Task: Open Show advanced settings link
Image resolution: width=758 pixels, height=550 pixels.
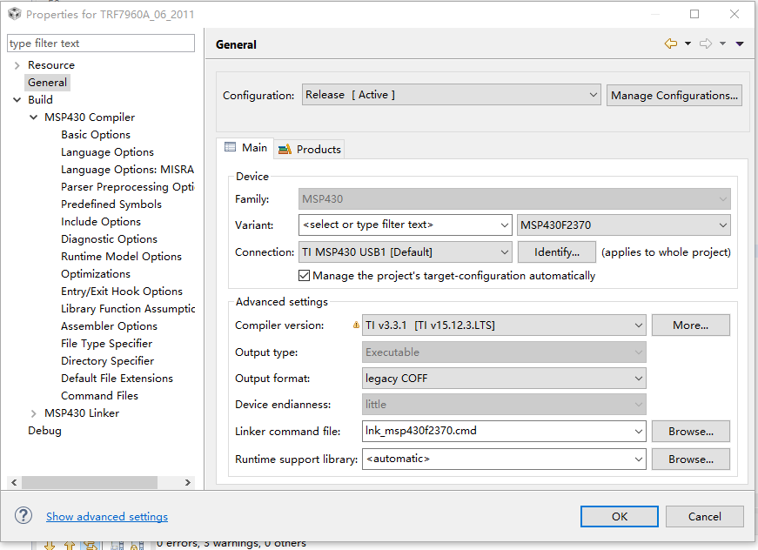Action: [106, 516]
